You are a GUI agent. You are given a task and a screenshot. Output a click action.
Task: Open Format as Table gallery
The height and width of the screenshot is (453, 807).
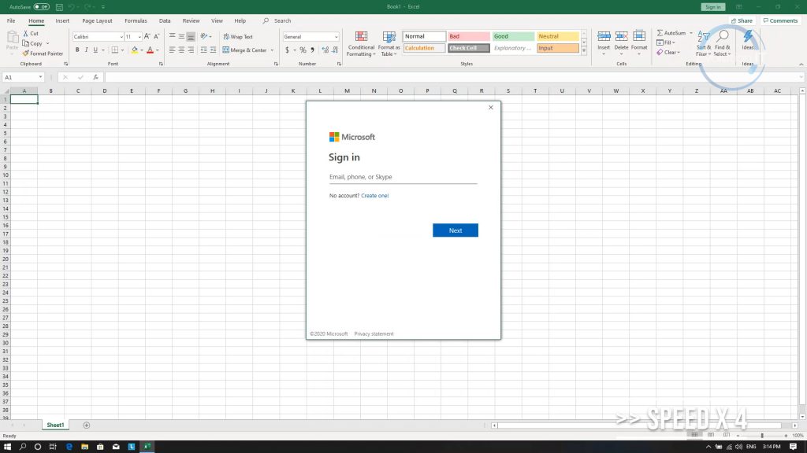tap(389, 44)
